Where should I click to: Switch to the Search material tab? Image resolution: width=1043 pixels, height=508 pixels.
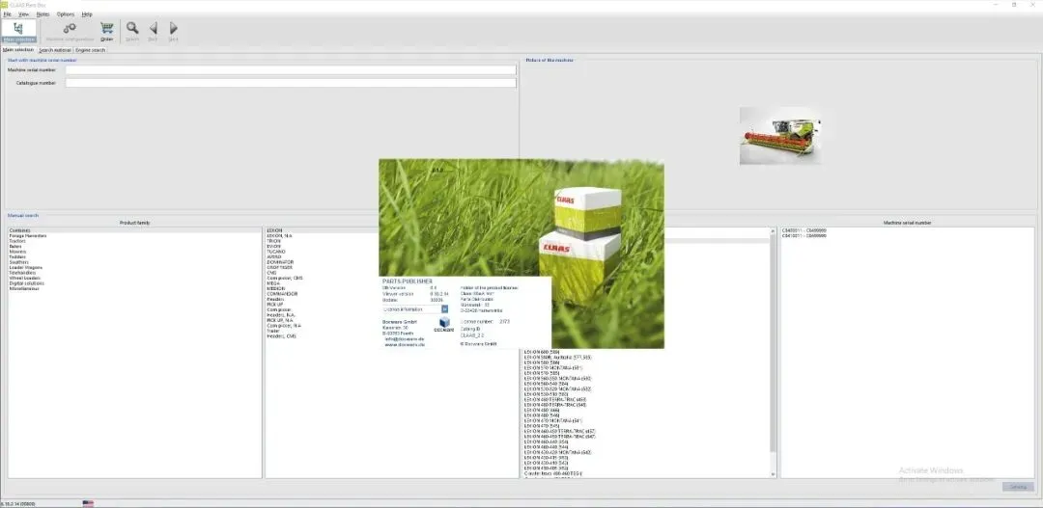54,50
